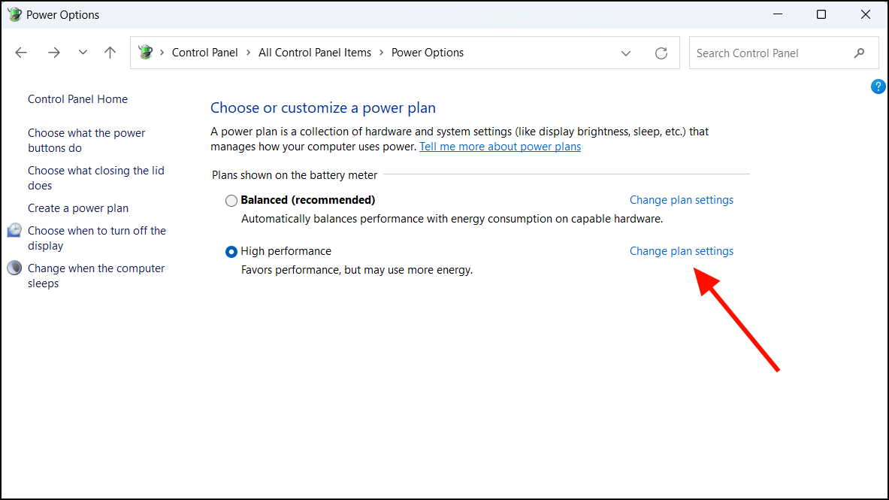
Task: Click the icon beside Choose when to turn off display
Action: coord(14,230)
